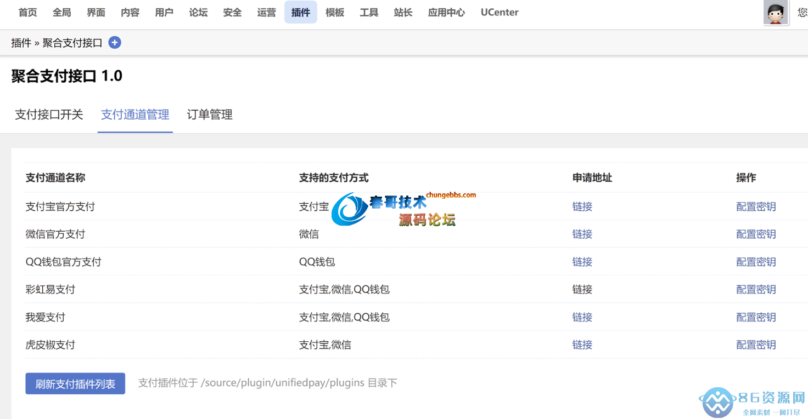This screenshot has height=419, width=808.
Task: Click 配置密钥 in the 虎皮椒支付 row
Action: point(756,345)
